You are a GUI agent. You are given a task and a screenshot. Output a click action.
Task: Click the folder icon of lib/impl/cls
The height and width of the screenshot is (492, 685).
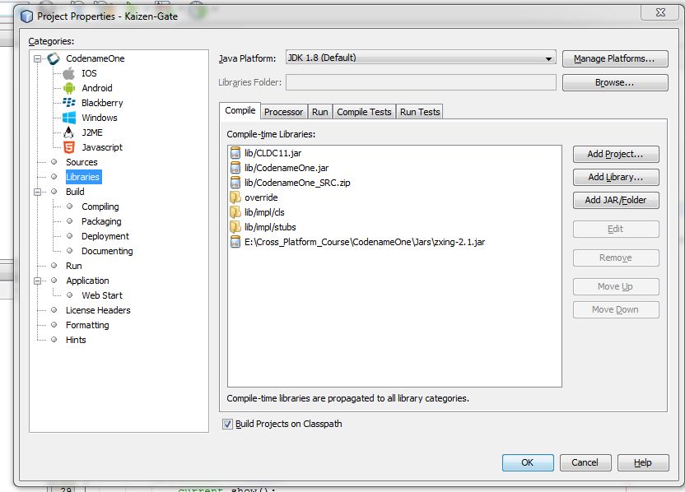235,212
